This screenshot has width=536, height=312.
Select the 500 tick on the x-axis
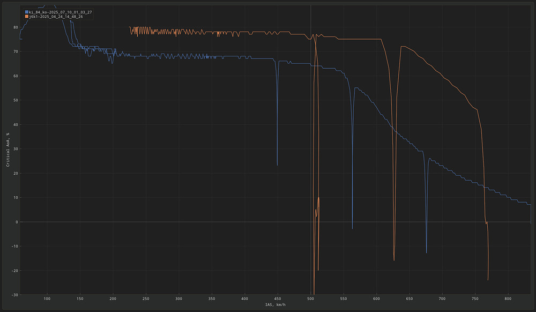click(311, 298)
